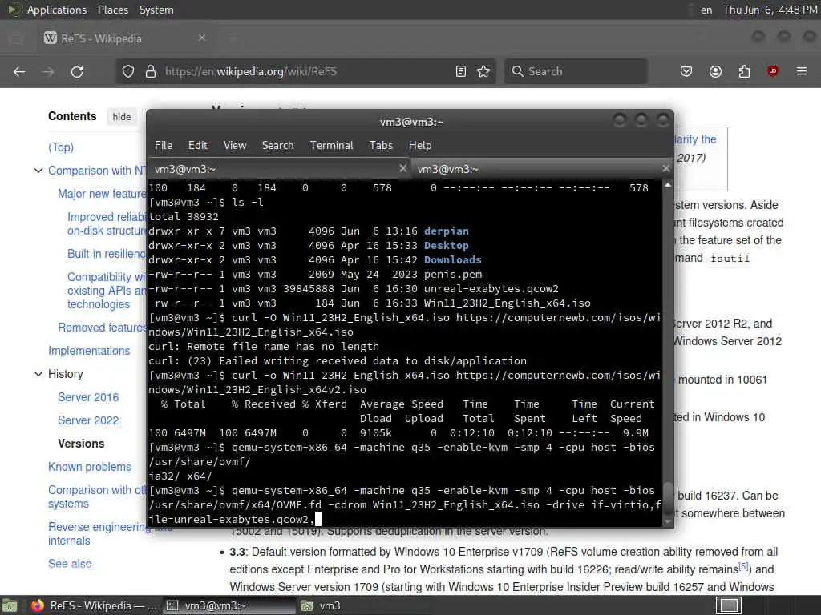Open the terminal Tabs menu
The image size is (821, 615).
coord(381,146)
